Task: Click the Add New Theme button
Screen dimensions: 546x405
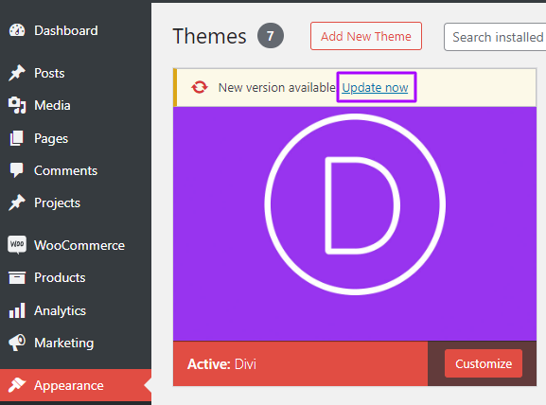Action: pos(366,36)
